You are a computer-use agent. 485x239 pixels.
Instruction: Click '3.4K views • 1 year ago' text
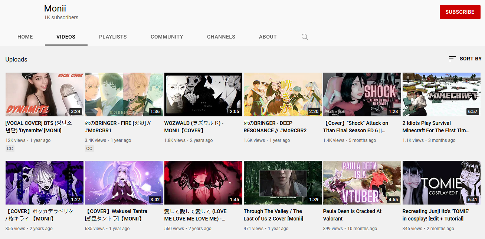pos(108,140)
